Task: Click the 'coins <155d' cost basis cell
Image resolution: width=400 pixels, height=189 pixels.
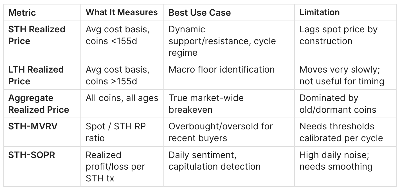Action: (x=117, y=35)
